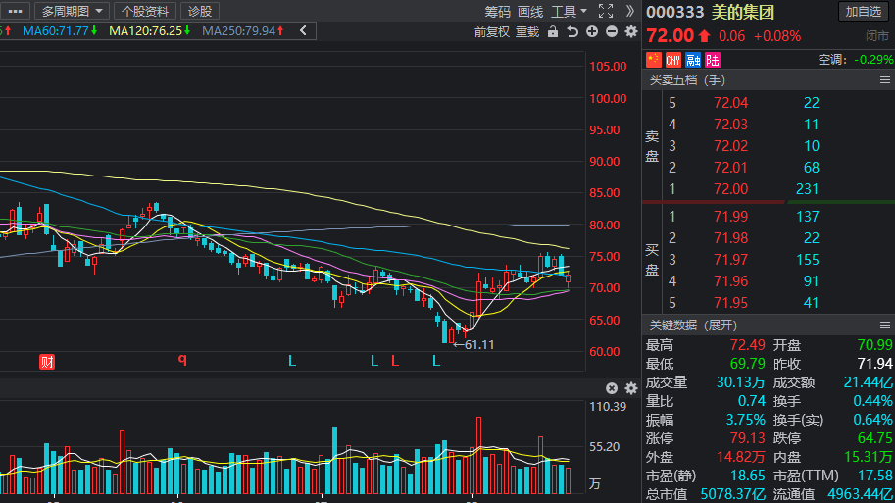Close the volume sub-chart panel
Viewport: 895px width, 503px height.
click(x=612, y=388)
